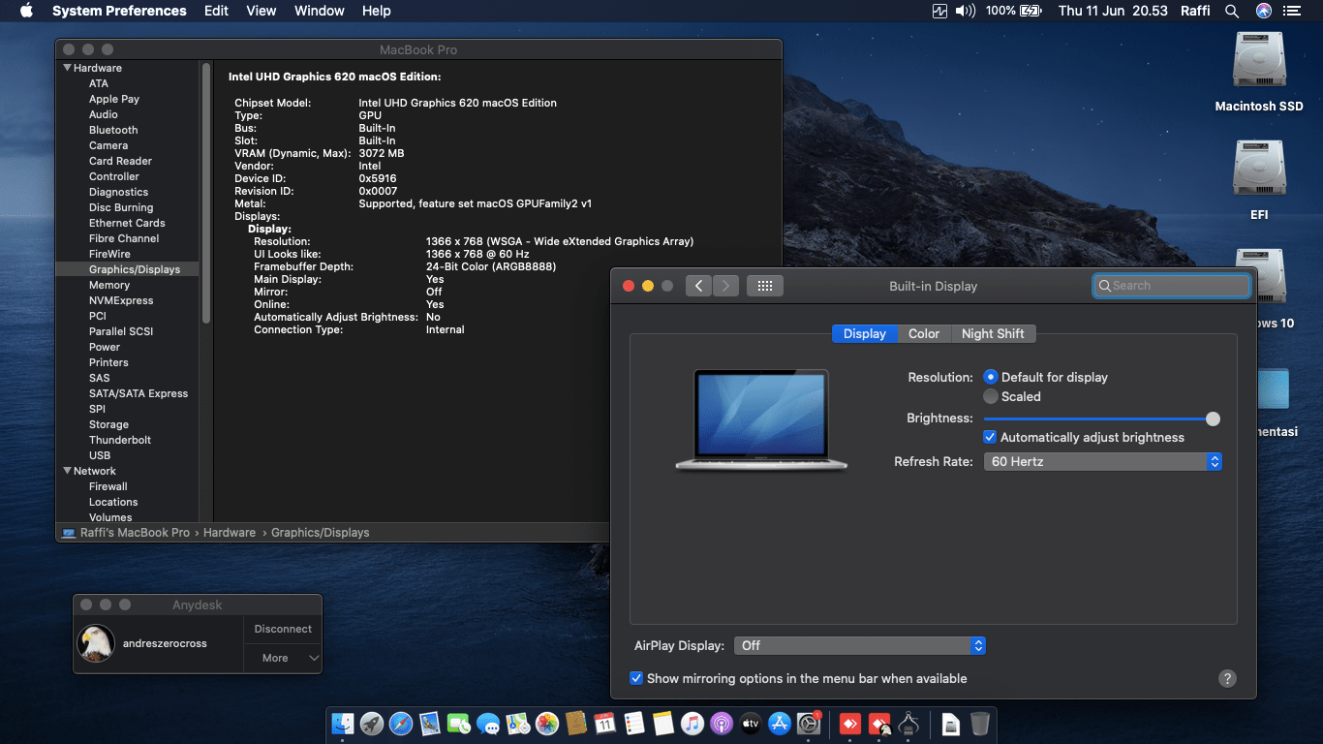Click the Siri icon in menu bar
This screenshot has width=1323, height=744.
tap(1263, 11)
